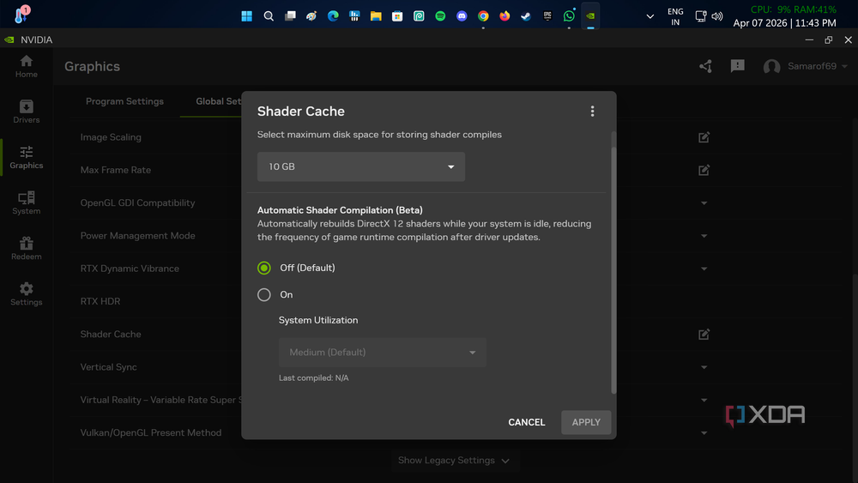Screen dimensions: 858x483
Task: Open the volume icon in system tray
Action: 716,16
